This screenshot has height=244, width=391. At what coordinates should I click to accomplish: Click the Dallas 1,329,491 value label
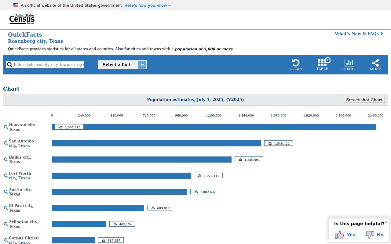pyautogui.click(x=249, y=160)
